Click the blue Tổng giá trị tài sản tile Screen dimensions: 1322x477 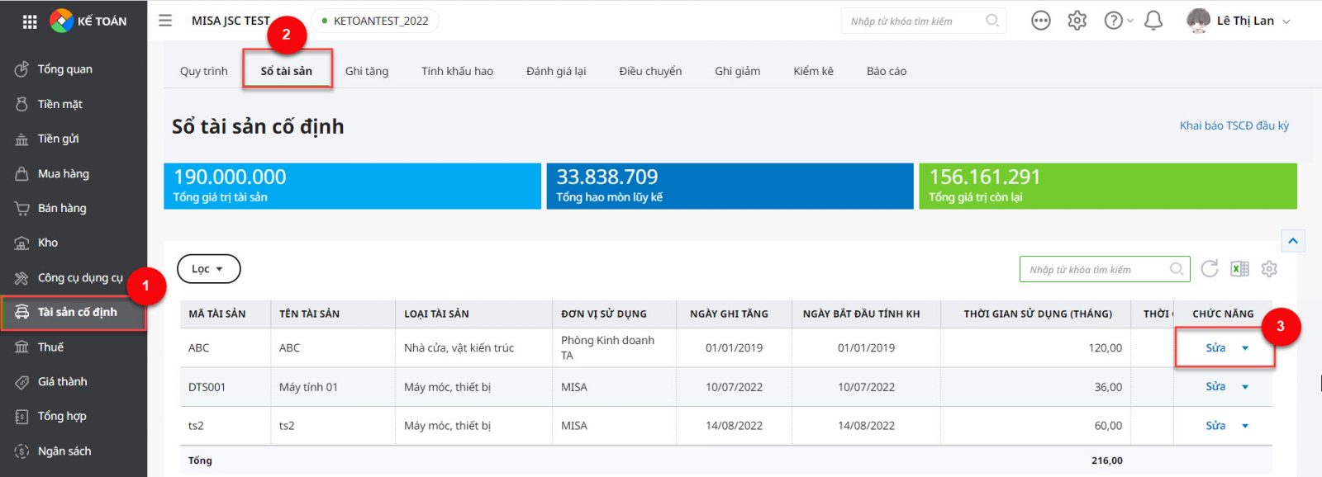click(x=352, y=186)
